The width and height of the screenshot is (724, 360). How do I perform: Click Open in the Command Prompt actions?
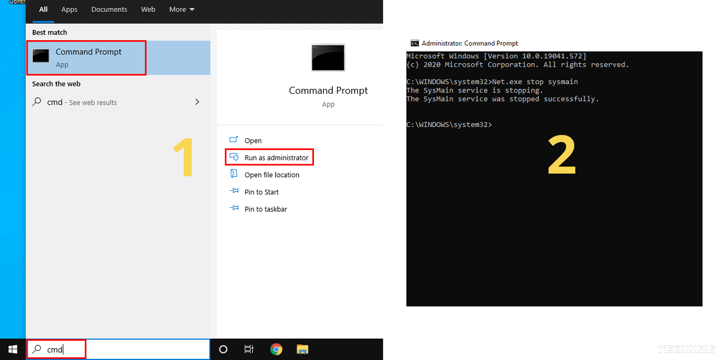(x=253, y=141)
